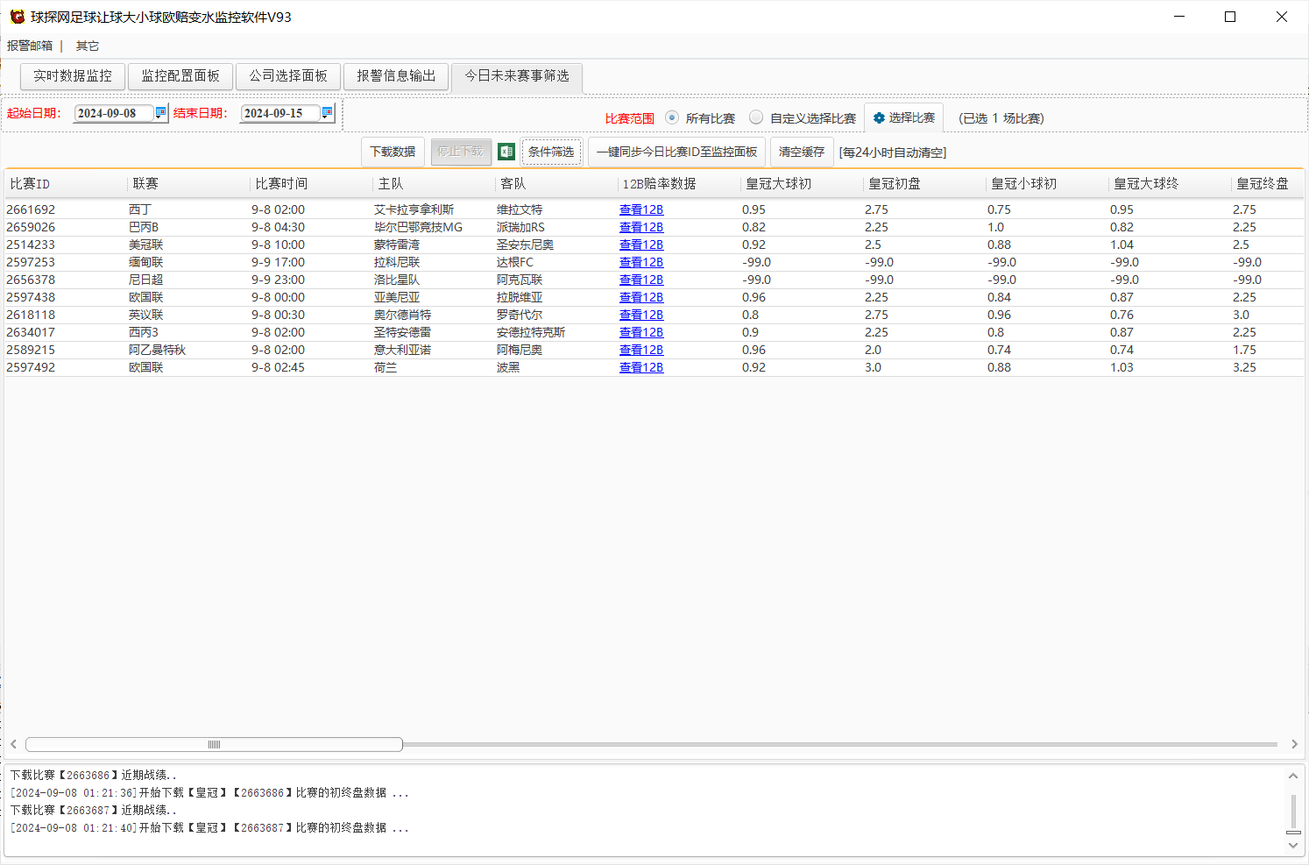This screenshot has height=865, width=1309.
Task: Click the 停止下载 button
Action: (x=460, y=152)
